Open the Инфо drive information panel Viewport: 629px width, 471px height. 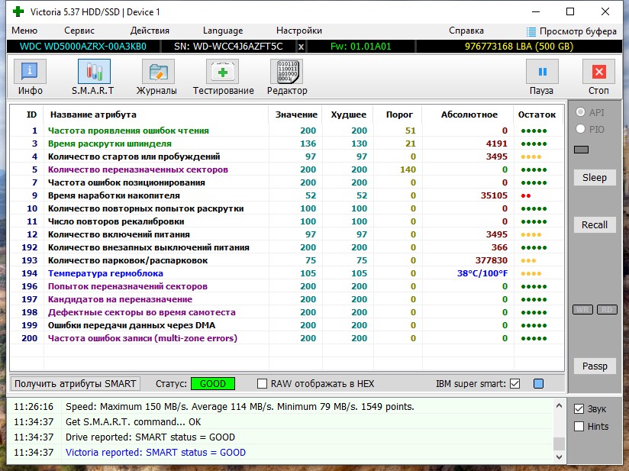[30, 72]
